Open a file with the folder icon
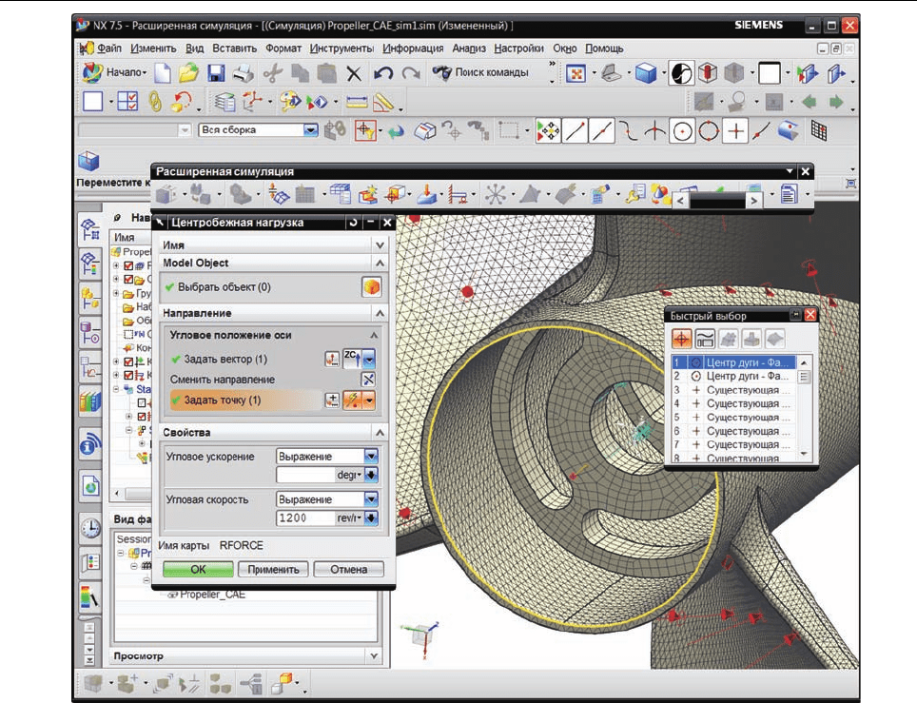917x703 pixels. (x=188, y=73)
